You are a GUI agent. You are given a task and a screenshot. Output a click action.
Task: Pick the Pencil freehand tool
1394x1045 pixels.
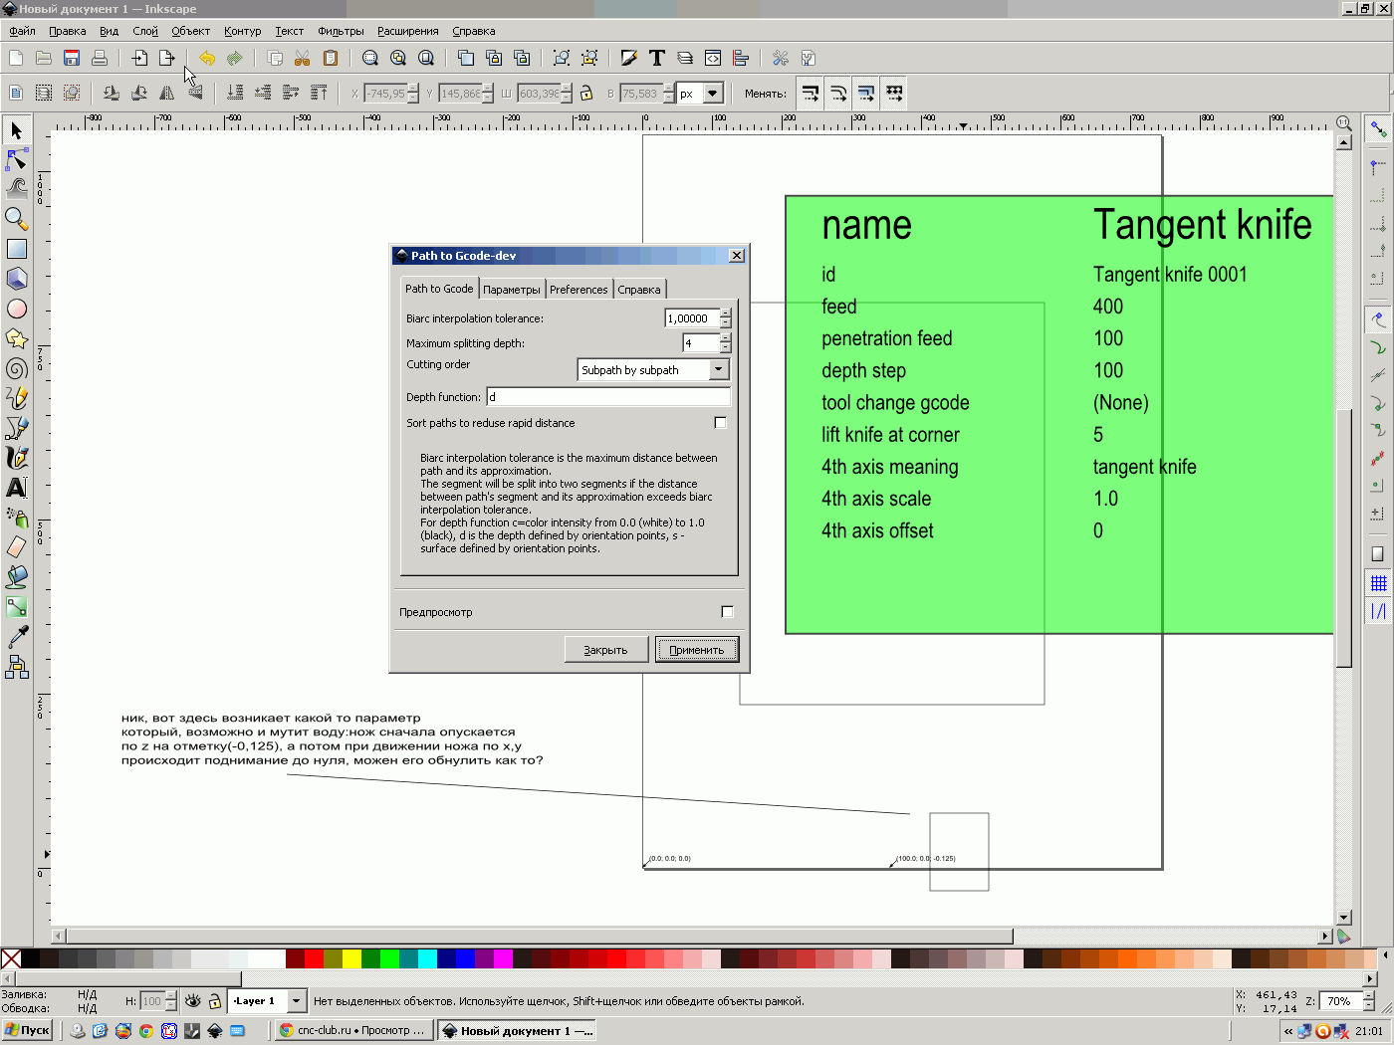point(16,398)
